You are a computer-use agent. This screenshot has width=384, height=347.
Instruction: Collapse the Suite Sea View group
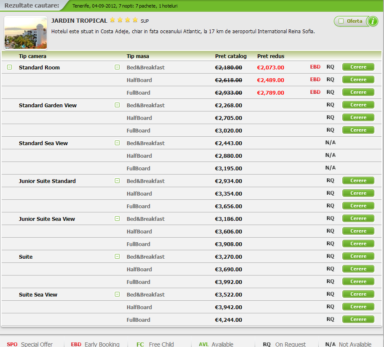pos(117,294)
